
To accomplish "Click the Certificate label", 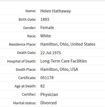I will point(27,78).
